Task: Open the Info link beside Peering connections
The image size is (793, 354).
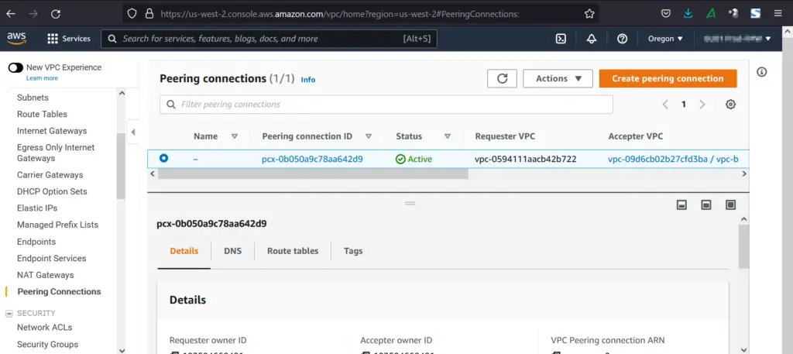Action: click(308, 79)
